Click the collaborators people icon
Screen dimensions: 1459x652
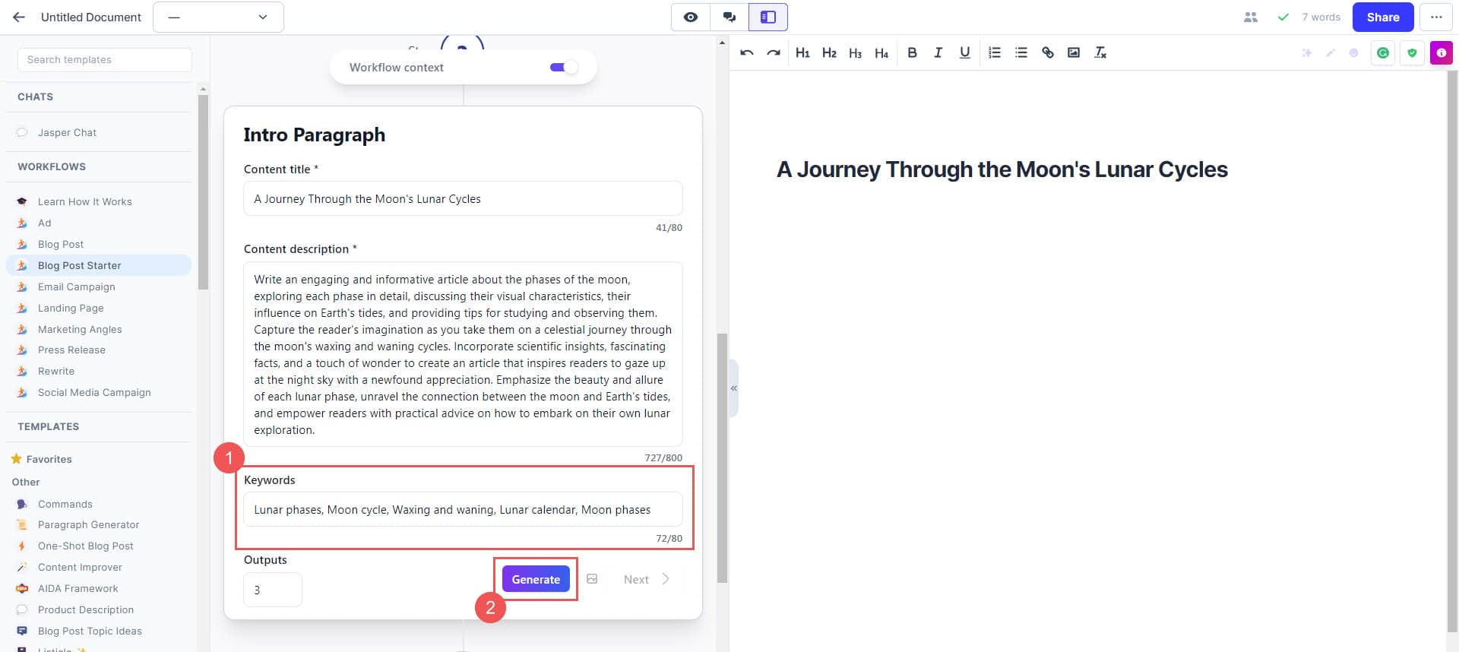click(1250, 17)
